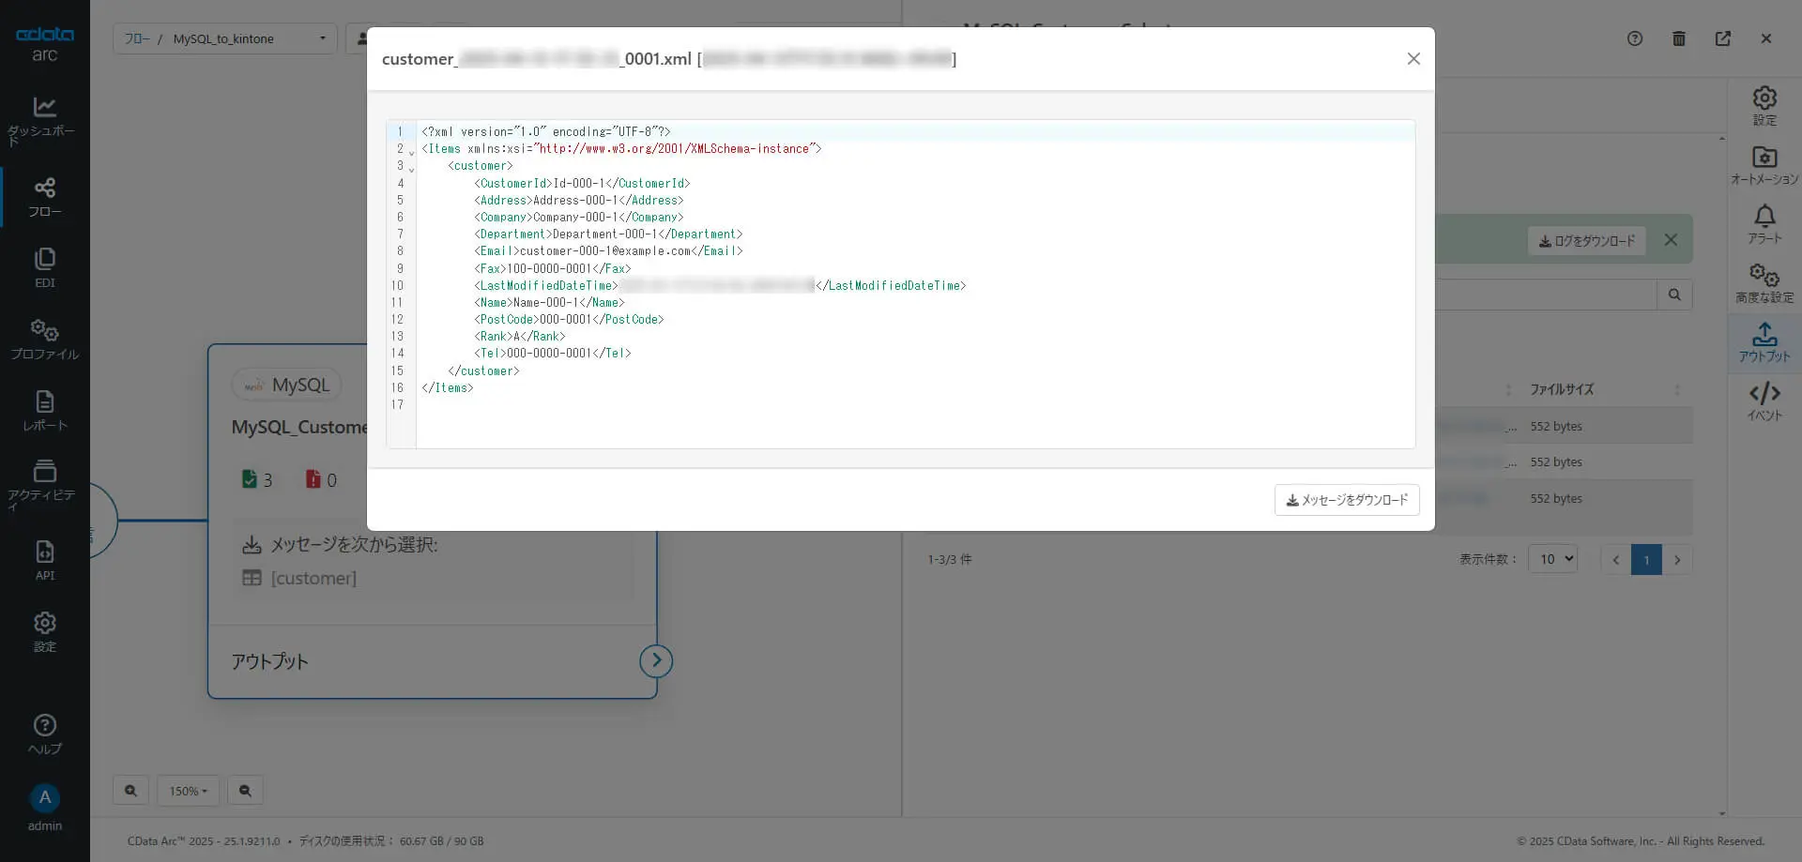Click the メッセージをダウンロード button
The height and width of the screenshot is (862, 1802).
click(x=1347, y=500)
